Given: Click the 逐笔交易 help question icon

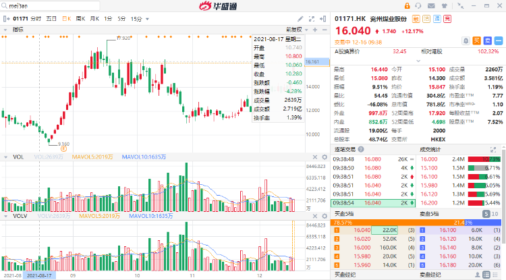Looking at the screenshot, I should 361,149.
